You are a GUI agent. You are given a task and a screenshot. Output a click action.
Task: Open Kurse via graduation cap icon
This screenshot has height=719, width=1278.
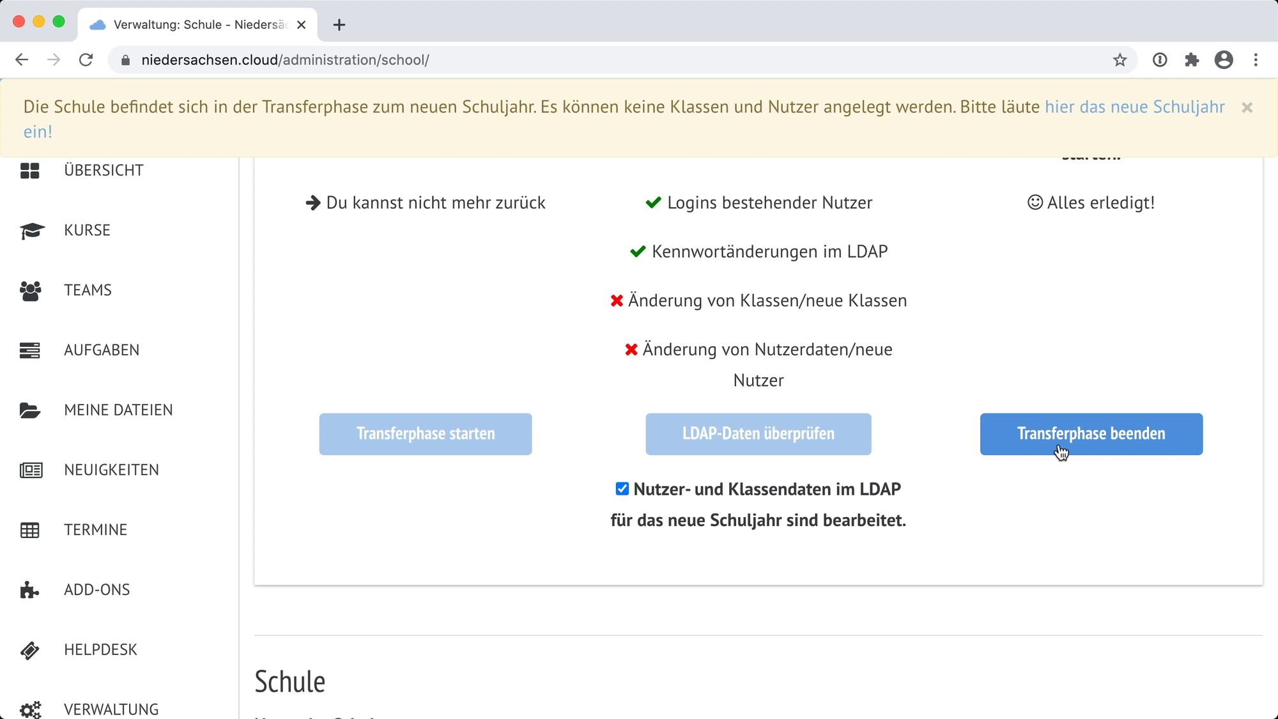(31, 231)
